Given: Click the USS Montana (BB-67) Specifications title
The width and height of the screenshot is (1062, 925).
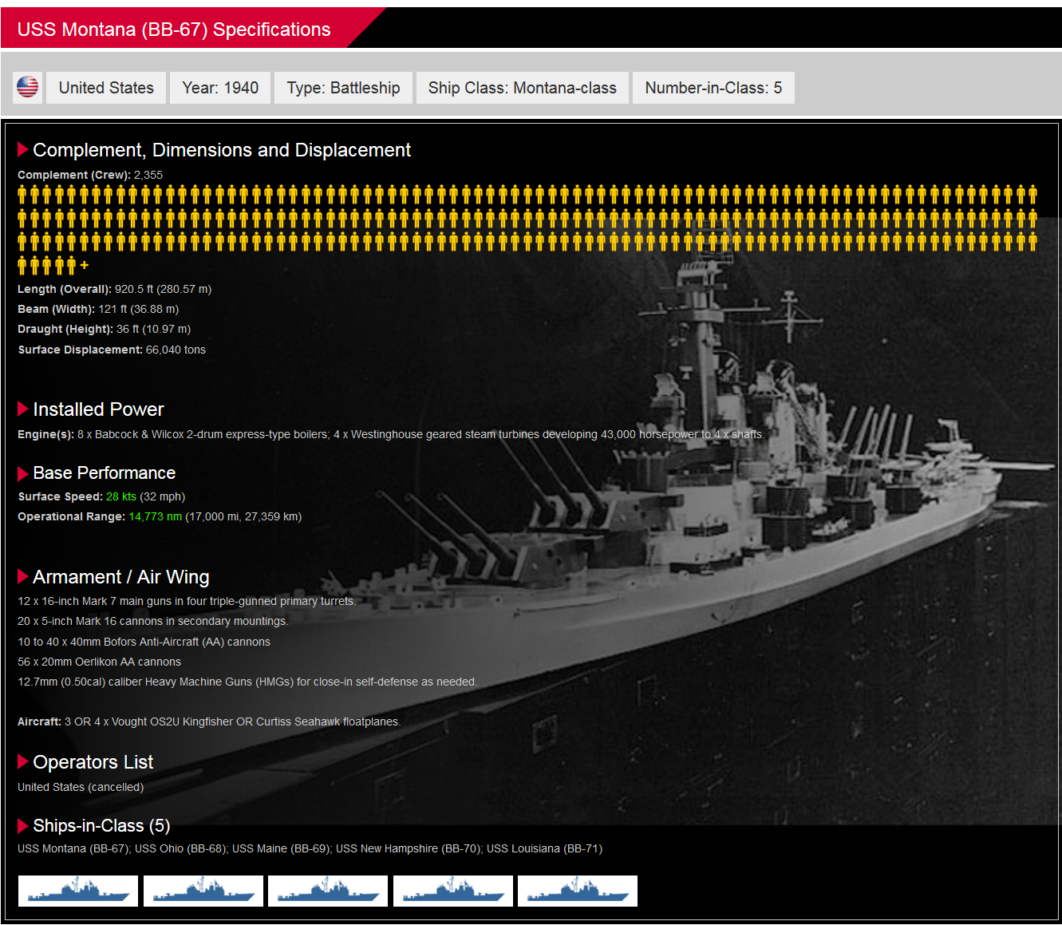Looking at the screenshot, I should tap(174, 30).
